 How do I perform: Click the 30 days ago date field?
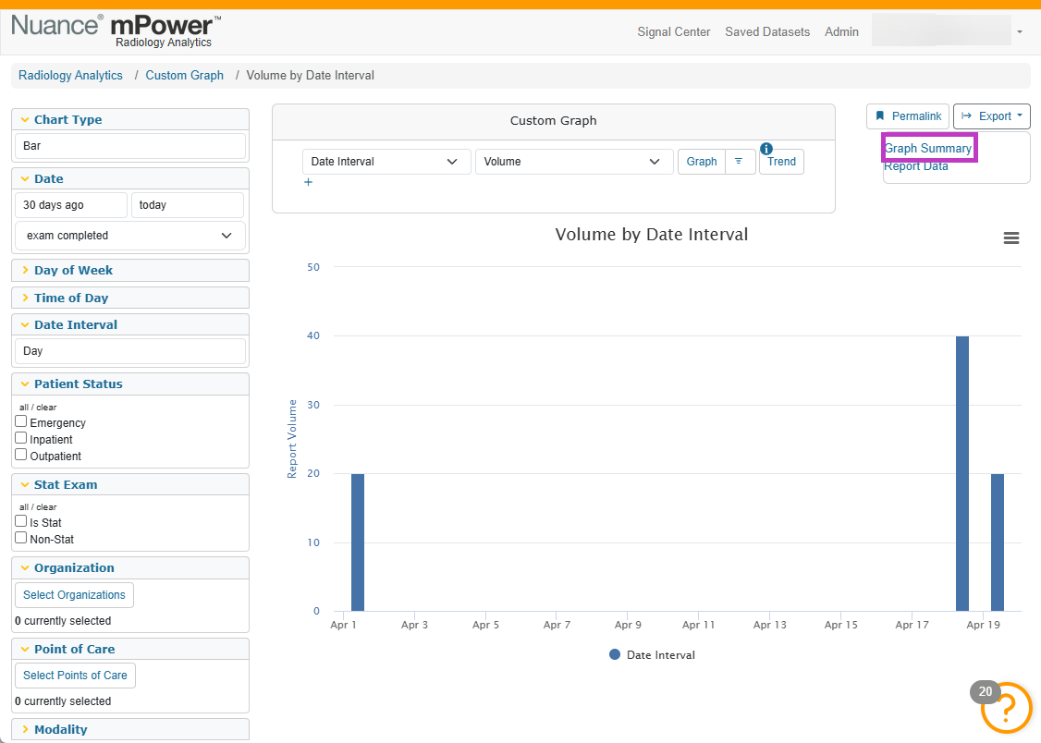tap(71, 205)
